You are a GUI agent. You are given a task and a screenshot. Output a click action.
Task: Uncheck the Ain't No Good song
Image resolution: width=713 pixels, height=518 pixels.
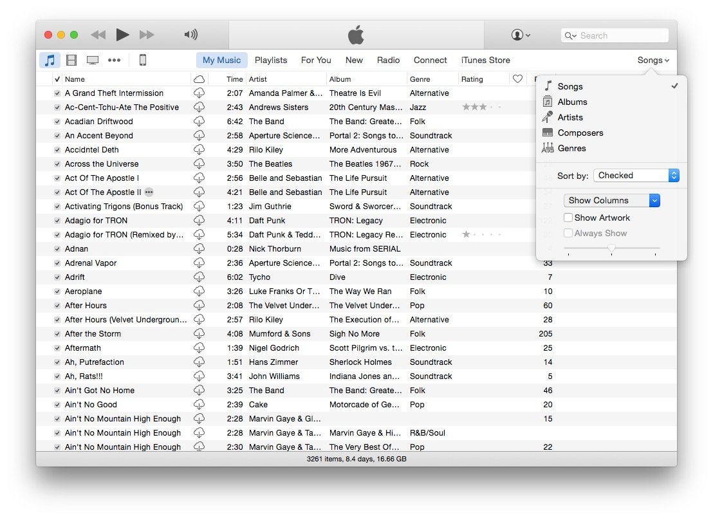pos(57,405)
